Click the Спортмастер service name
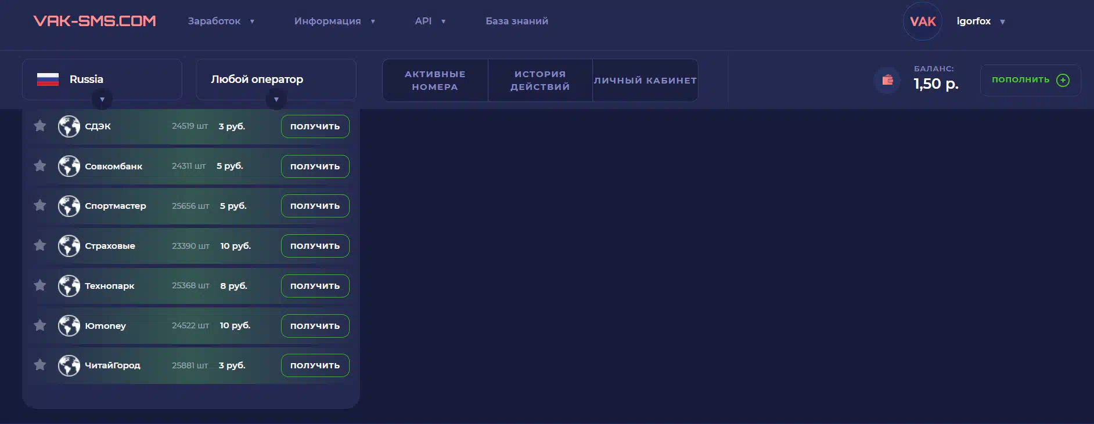Viewport: 1094px width, 424px height. tap(116, 206)
